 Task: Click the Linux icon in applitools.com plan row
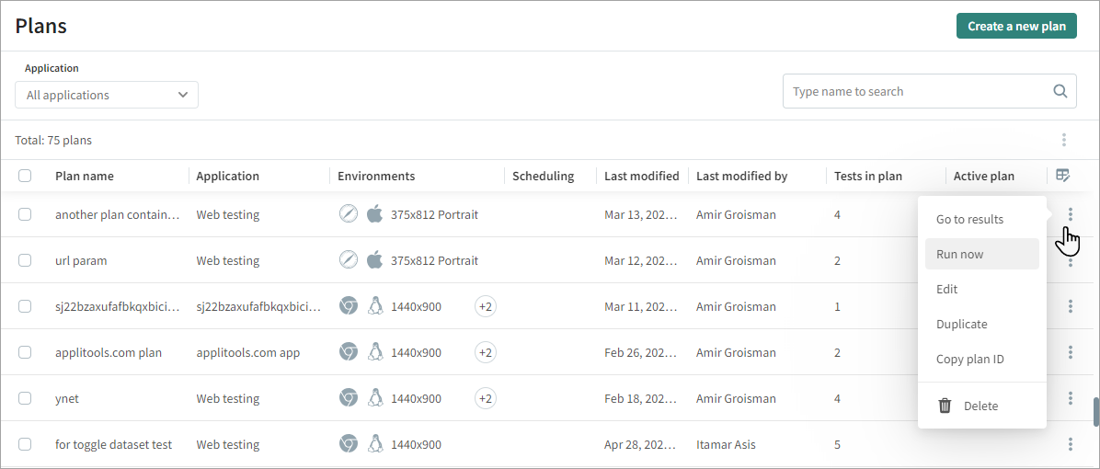tap(374, 352)
